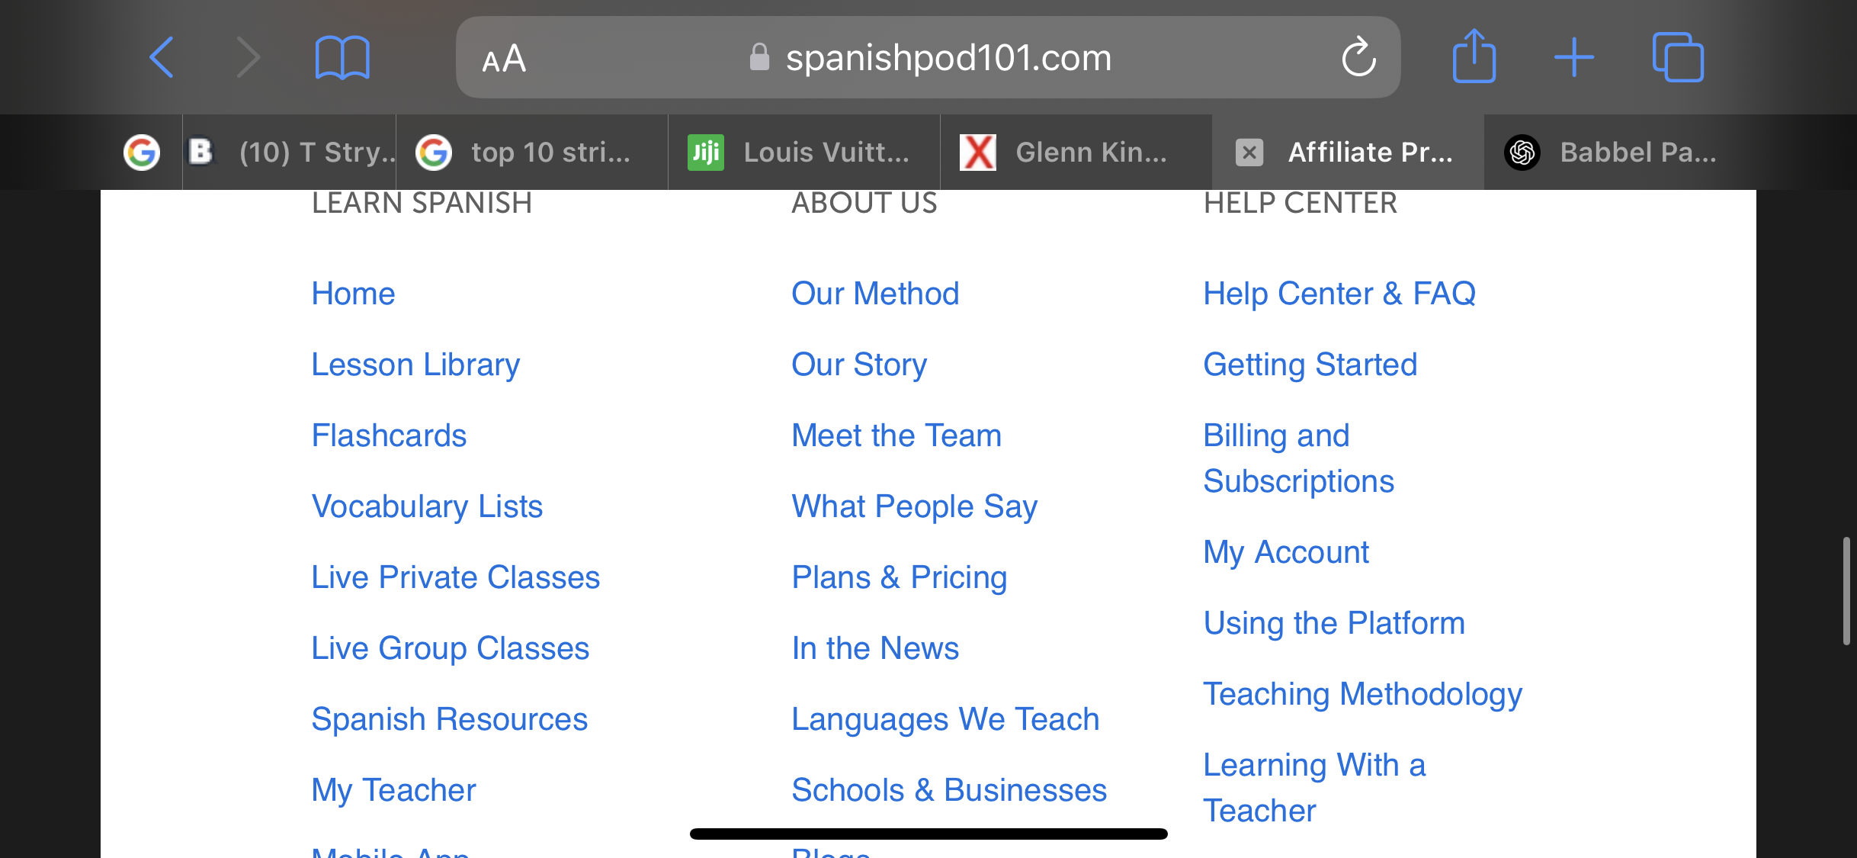Tap the AA reader settings button
The height and width of the screenshot is (858, 1857).
[x=504, y=59]
